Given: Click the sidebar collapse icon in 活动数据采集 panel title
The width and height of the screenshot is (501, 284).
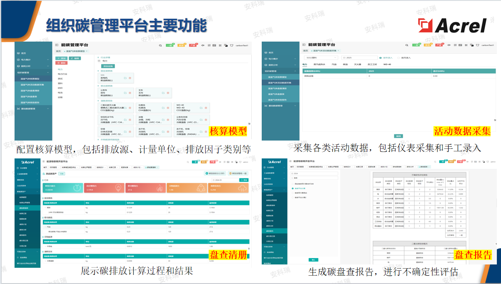Looking at the screenshot, I should (304, 45).
